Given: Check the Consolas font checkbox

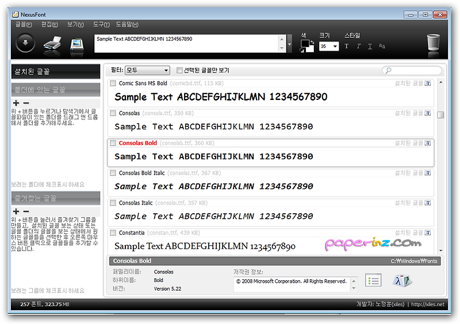Looking at the screenshot, I should pos(113,113).
